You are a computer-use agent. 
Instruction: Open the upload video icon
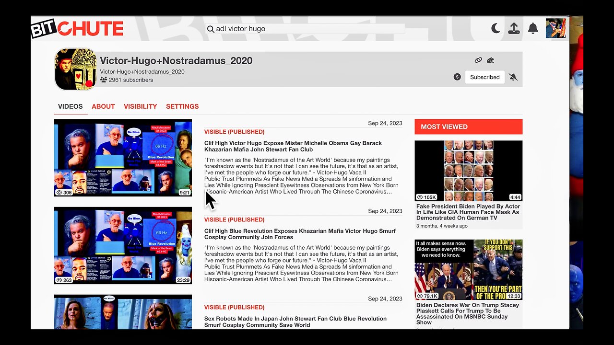tap(514, 28)
